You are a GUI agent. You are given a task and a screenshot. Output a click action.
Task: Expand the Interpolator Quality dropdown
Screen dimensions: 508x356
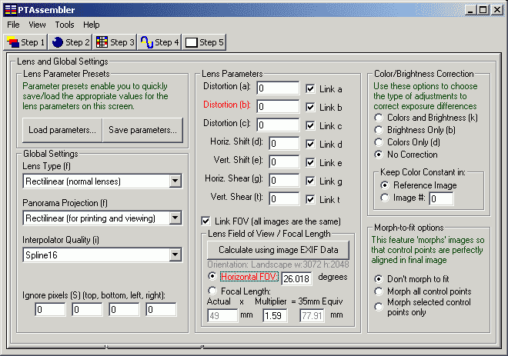coord(175,255)
